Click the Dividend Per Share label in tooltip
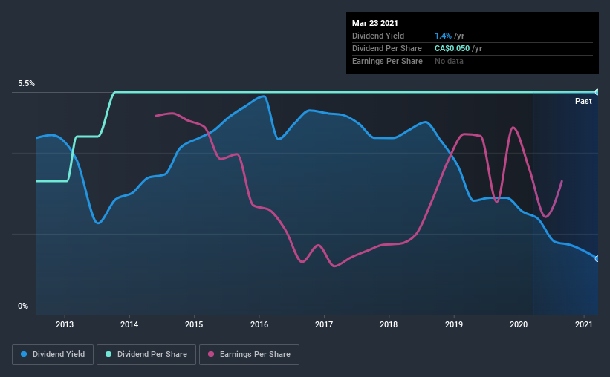Viewport: 610px width, 377px height. 386,48
